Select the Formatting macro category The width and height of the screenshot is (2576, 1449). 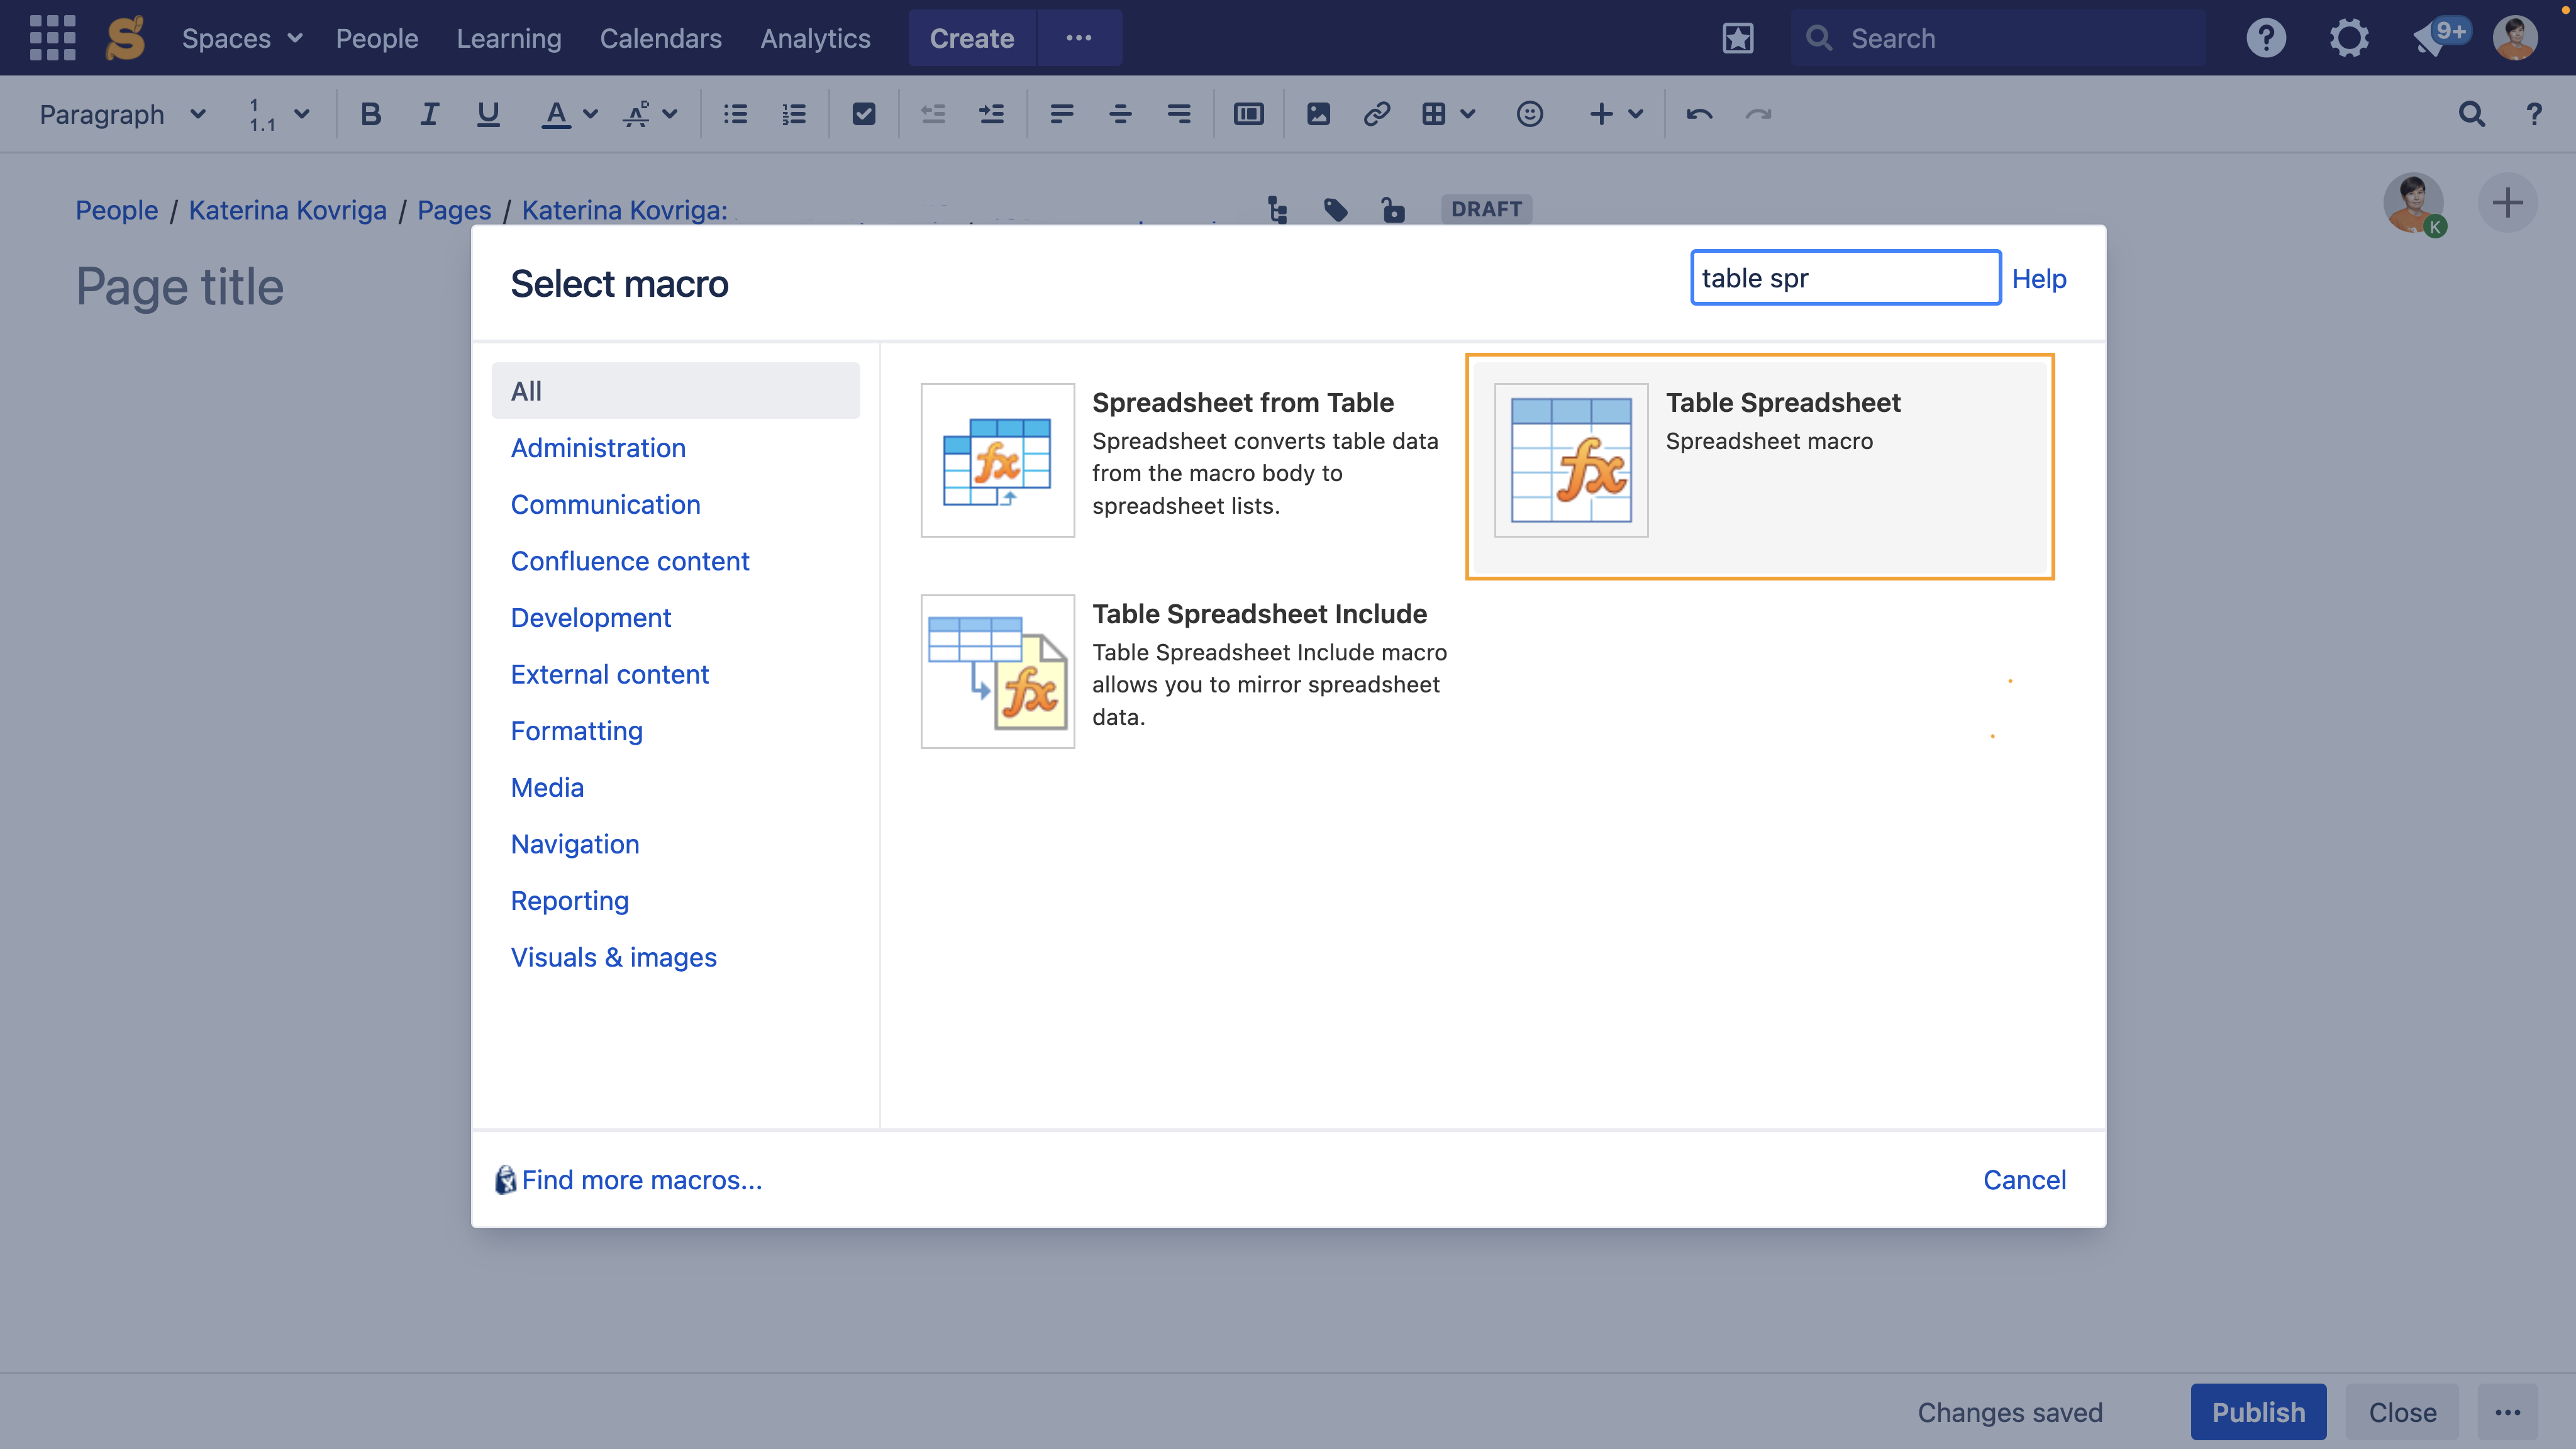click(x=576, y=731)
